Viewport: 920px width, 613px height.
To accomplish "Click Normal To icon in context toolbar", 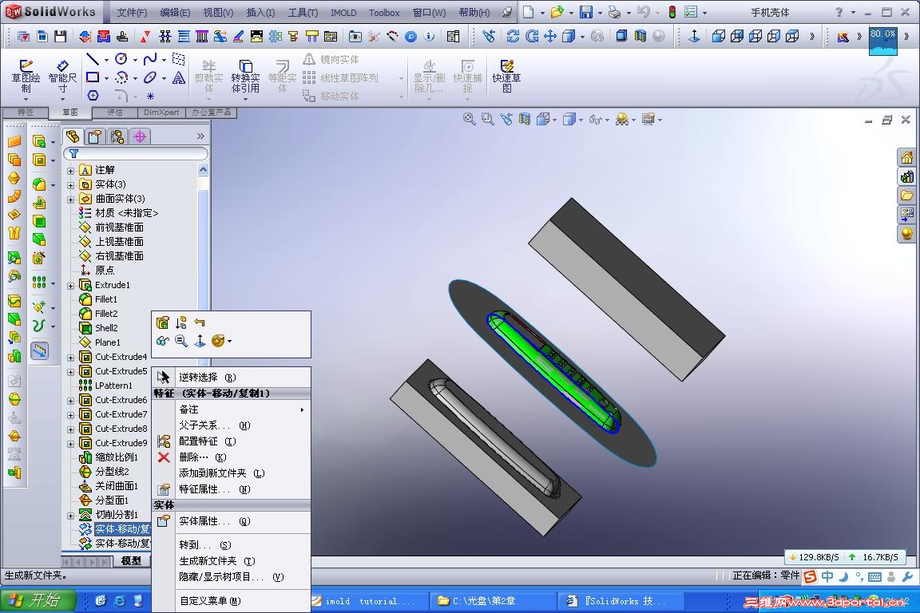I will coord(200,341).
